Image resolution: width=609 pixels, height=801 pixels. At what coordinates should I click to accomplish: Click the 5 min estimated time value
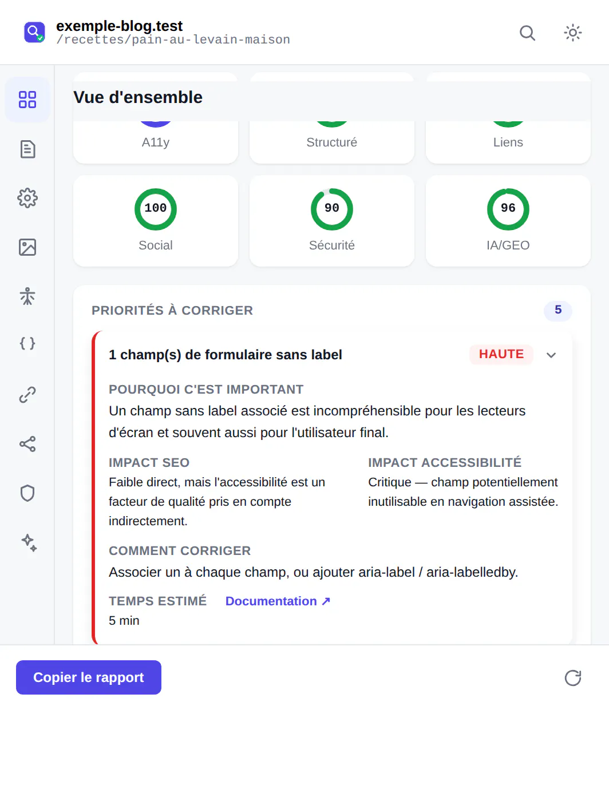124,621
